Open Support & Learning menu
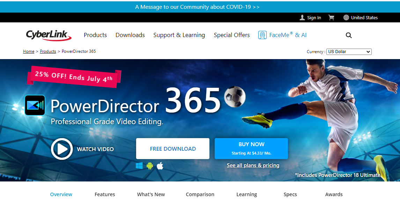Viewport: 400px width, 200px height. pyautogui.click(x=179, y=35)
